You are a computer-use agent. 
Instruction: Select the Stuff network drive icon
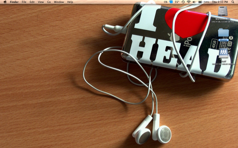[223, 53]
